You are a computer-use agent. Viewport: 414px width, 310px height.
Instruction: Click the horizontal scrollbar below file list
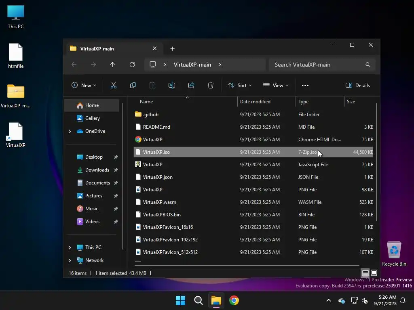[x=247, y=265]
